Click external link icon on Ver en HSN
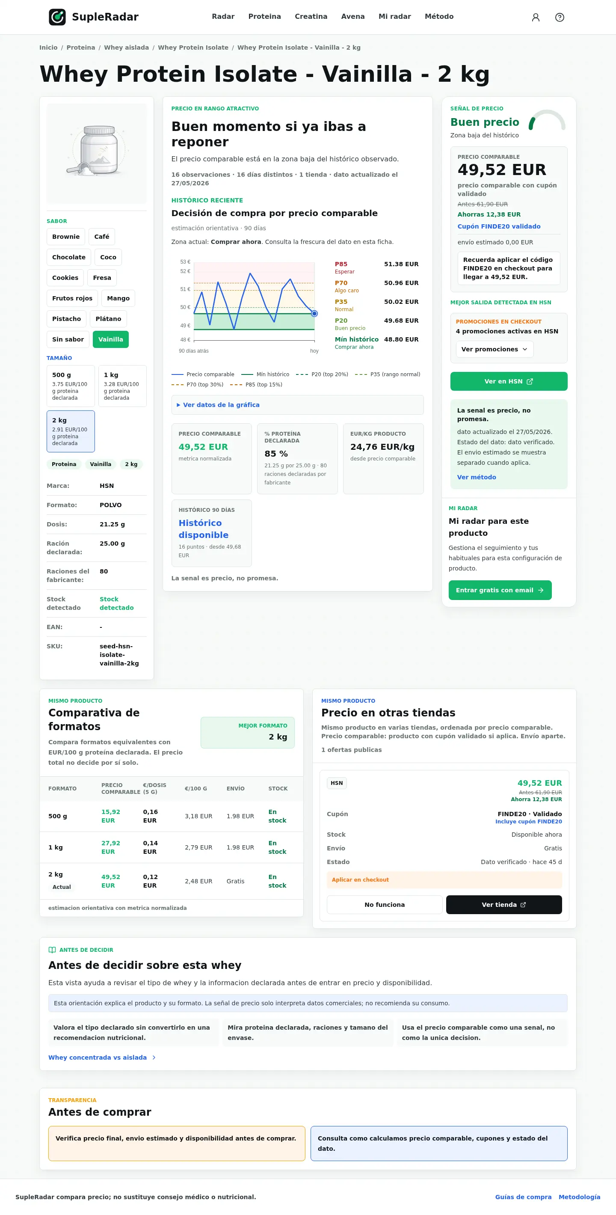This screenshot has width=616, height=1215. [530, 382]
